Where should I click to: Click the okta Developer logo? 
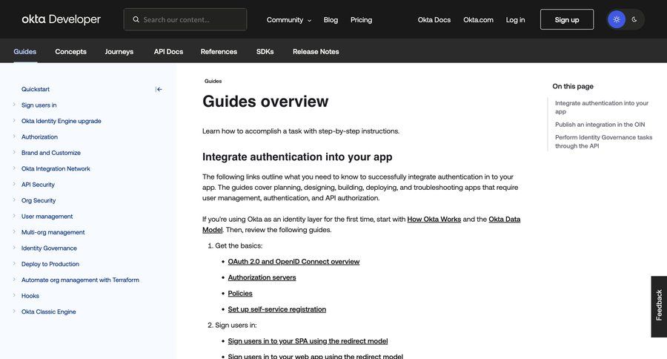pyautogui.click(x=61, y=19)
